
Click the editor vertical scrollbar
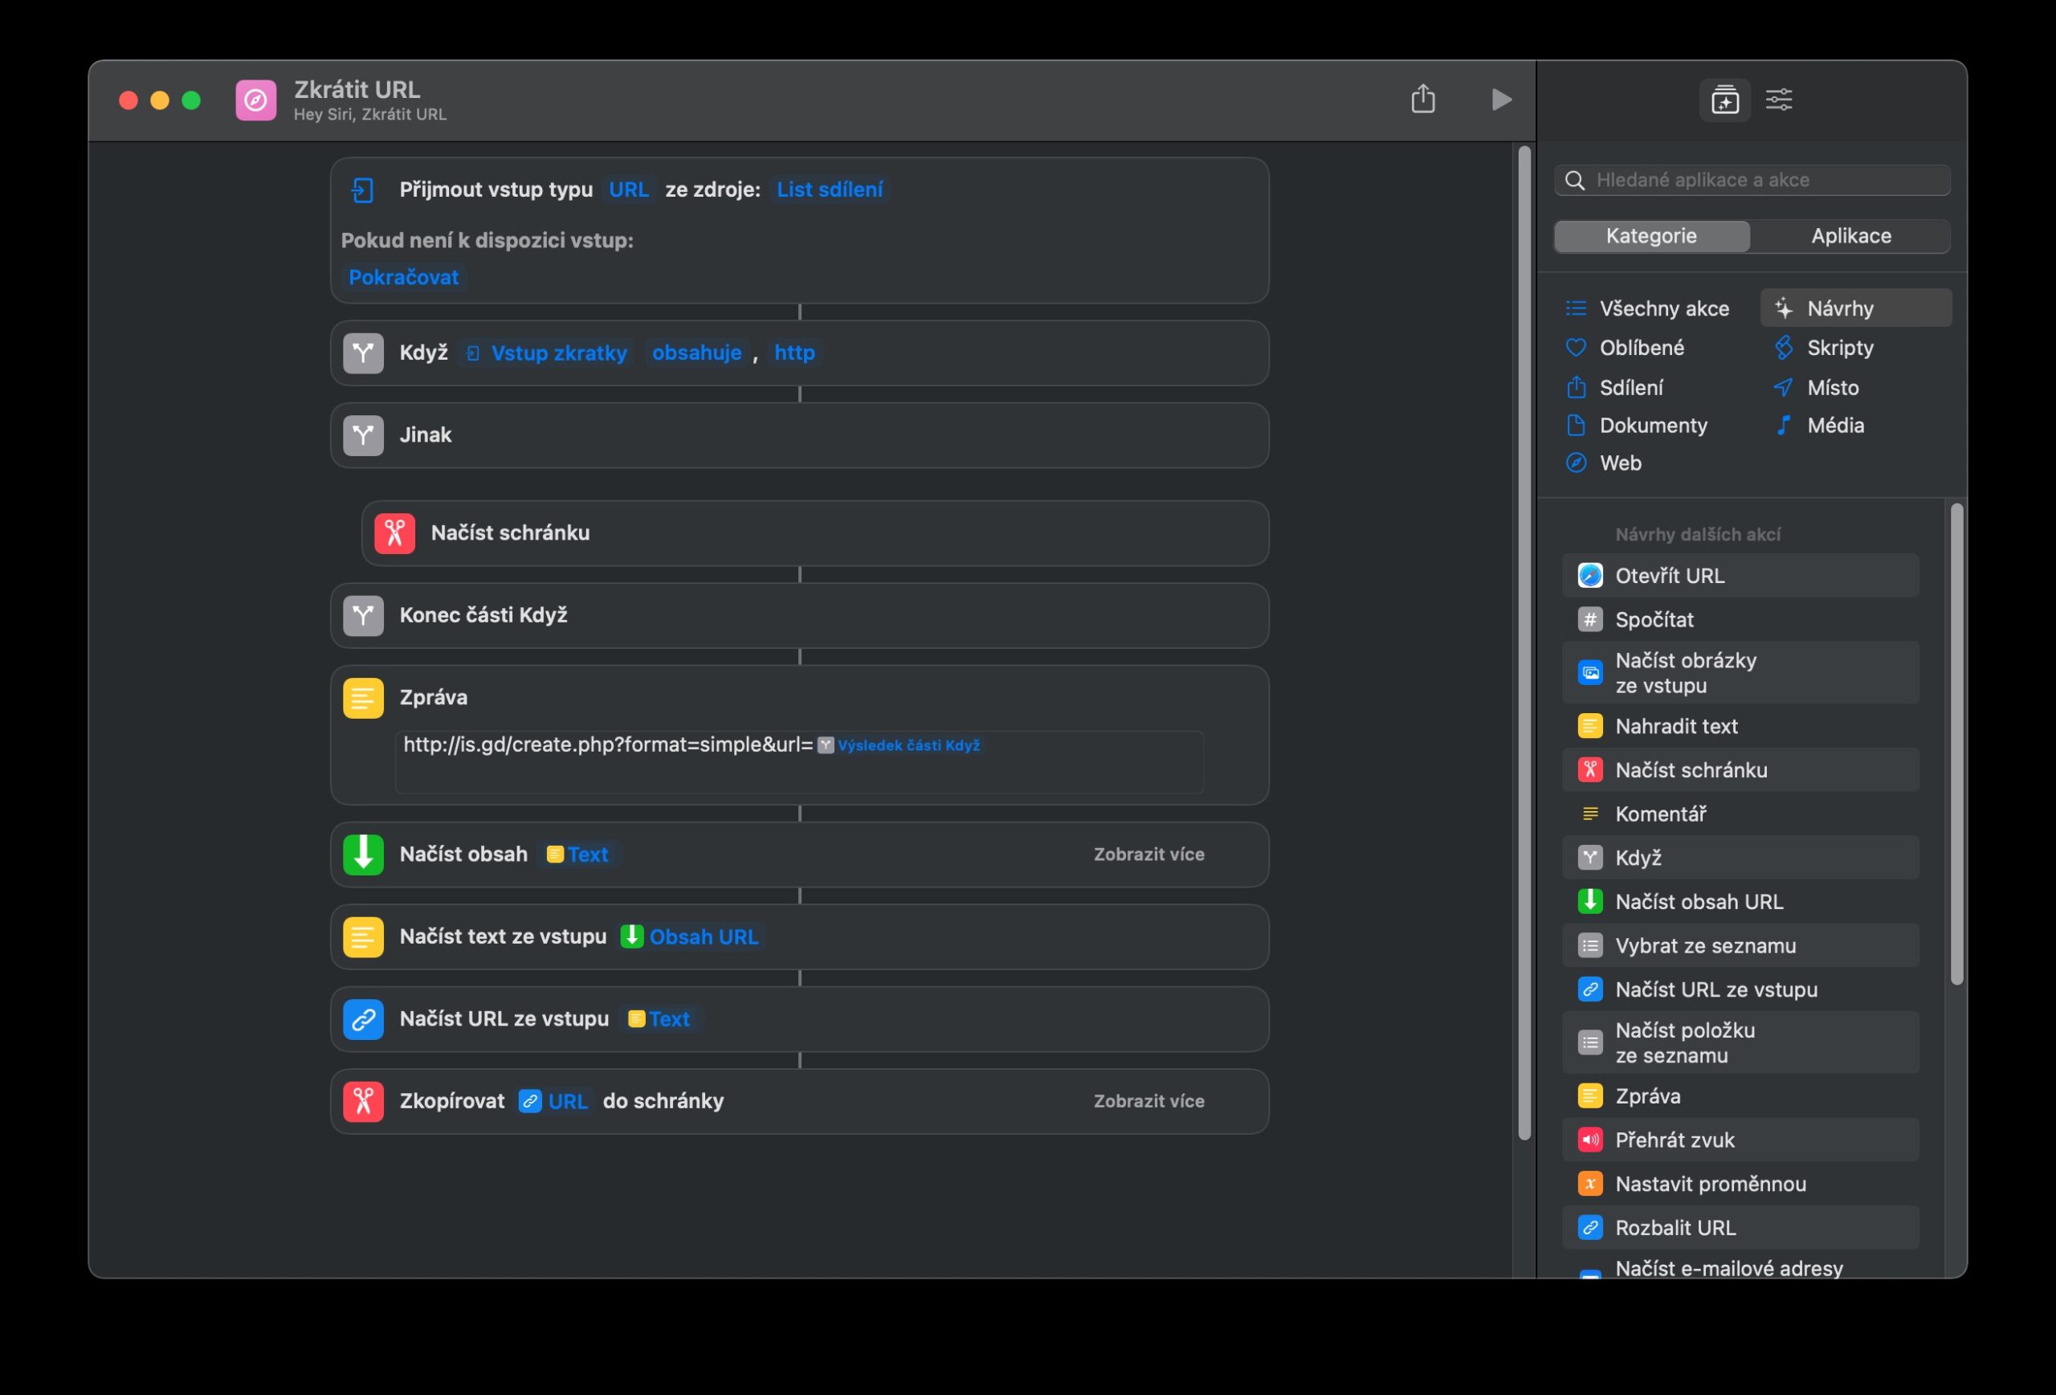pyautogui.click(x=1524, y=643)
